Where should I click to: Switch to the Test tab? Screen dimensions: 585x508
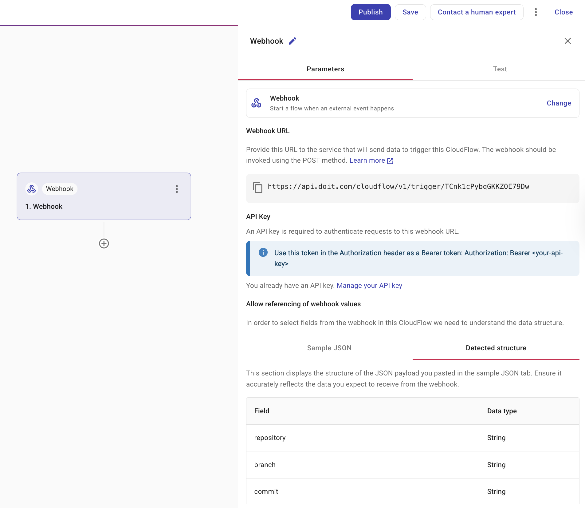click(500, 69)
